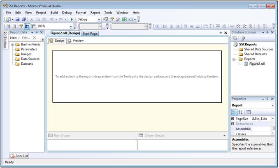Collapse the References property category
279x168 pixels.
point(232,124)
